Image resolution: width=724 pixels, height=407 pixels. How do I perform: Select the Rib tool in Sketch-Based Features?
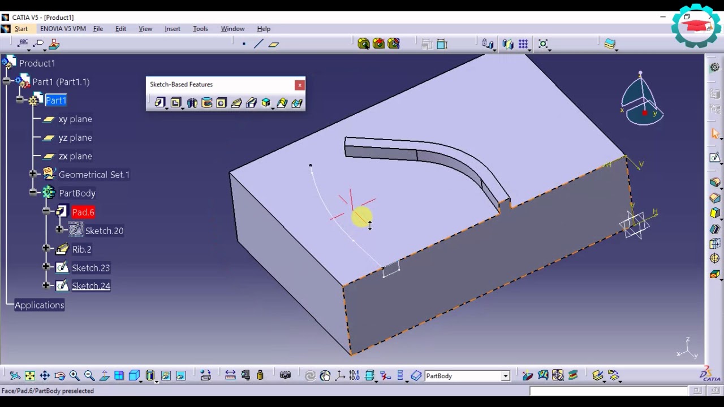[236, 103]
